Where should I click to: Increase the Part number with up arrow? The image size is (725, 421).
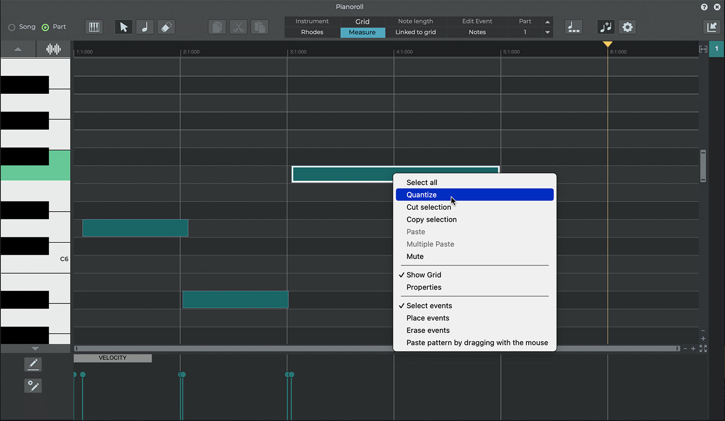tap(548, 22)
